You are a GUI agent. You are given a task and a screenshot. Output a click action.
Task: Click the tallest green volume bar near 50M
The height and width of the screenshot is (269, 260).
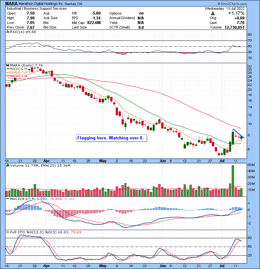pos(233,181)
